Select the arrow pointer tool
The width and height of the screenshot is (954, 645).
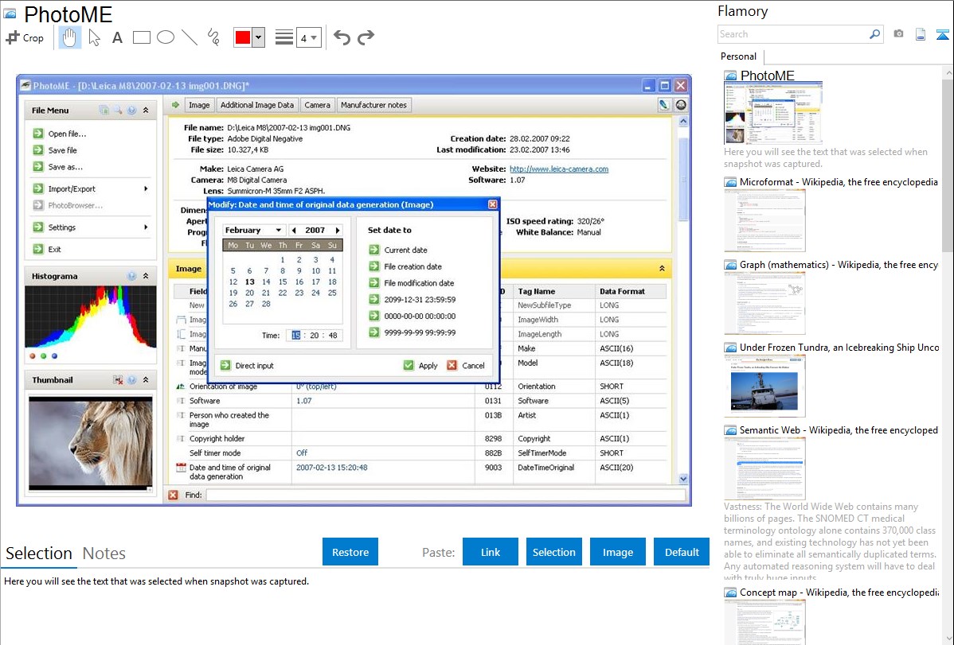pos(94,37)
